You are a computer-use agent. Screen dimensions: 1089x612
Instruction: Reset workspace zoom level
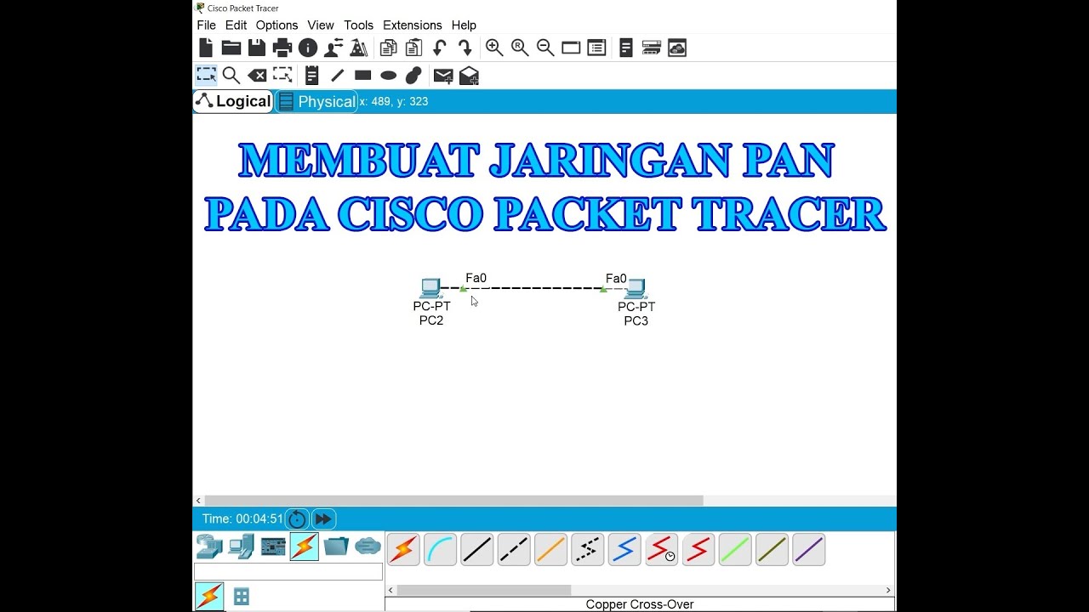click(520, 48)
